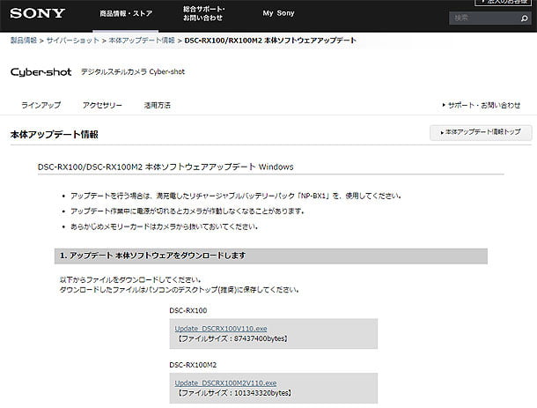Open 商品情報・ストア menu
Viewport: 537px width, 408px height.
point(126,14)
